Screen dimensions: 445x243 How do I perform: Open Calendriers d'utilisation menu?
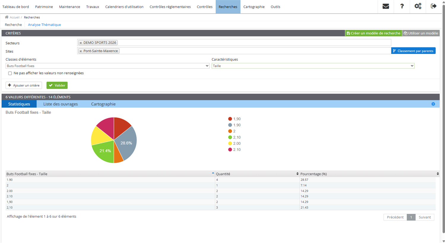pos(124,7)
